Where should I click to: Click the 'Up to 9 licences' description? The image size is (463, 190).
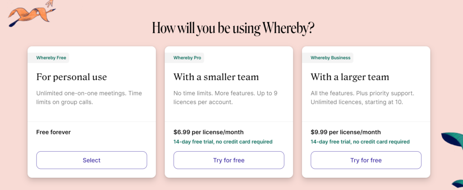pyautogui.click(x=226, y=98)
